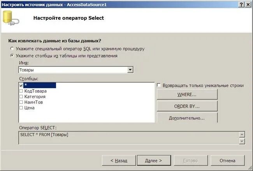
Task: Proceed with the Далее button
Action: point(154,161)
